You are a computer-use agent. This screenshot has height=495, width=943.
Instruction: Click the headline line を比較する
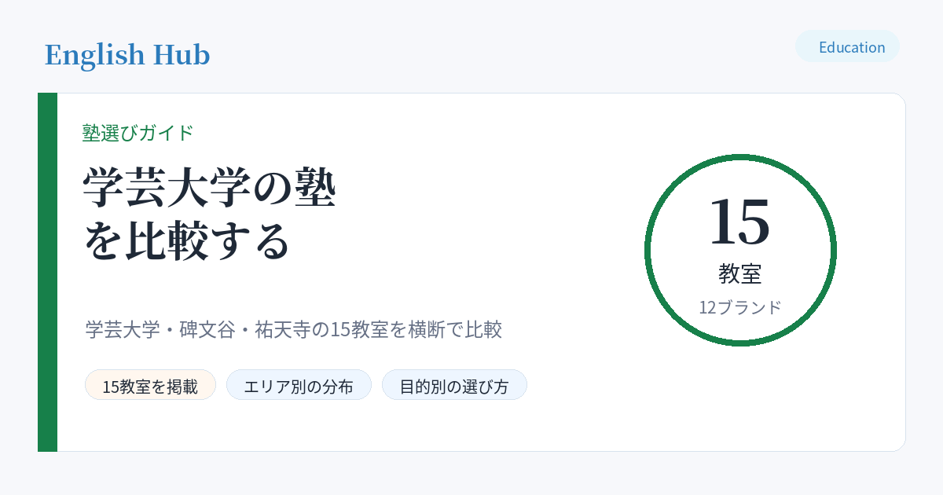point(187,241)
